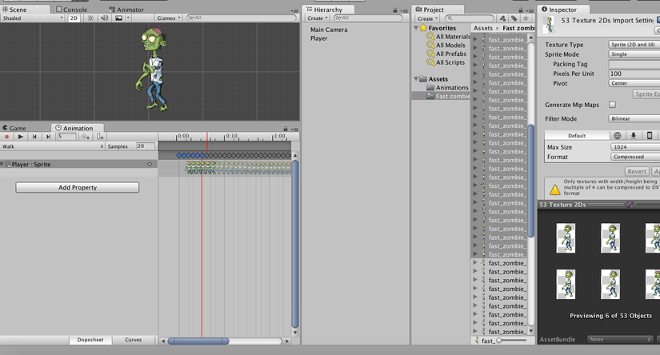Open the Walk clip selector dropdown

click(x=53, y=146)
